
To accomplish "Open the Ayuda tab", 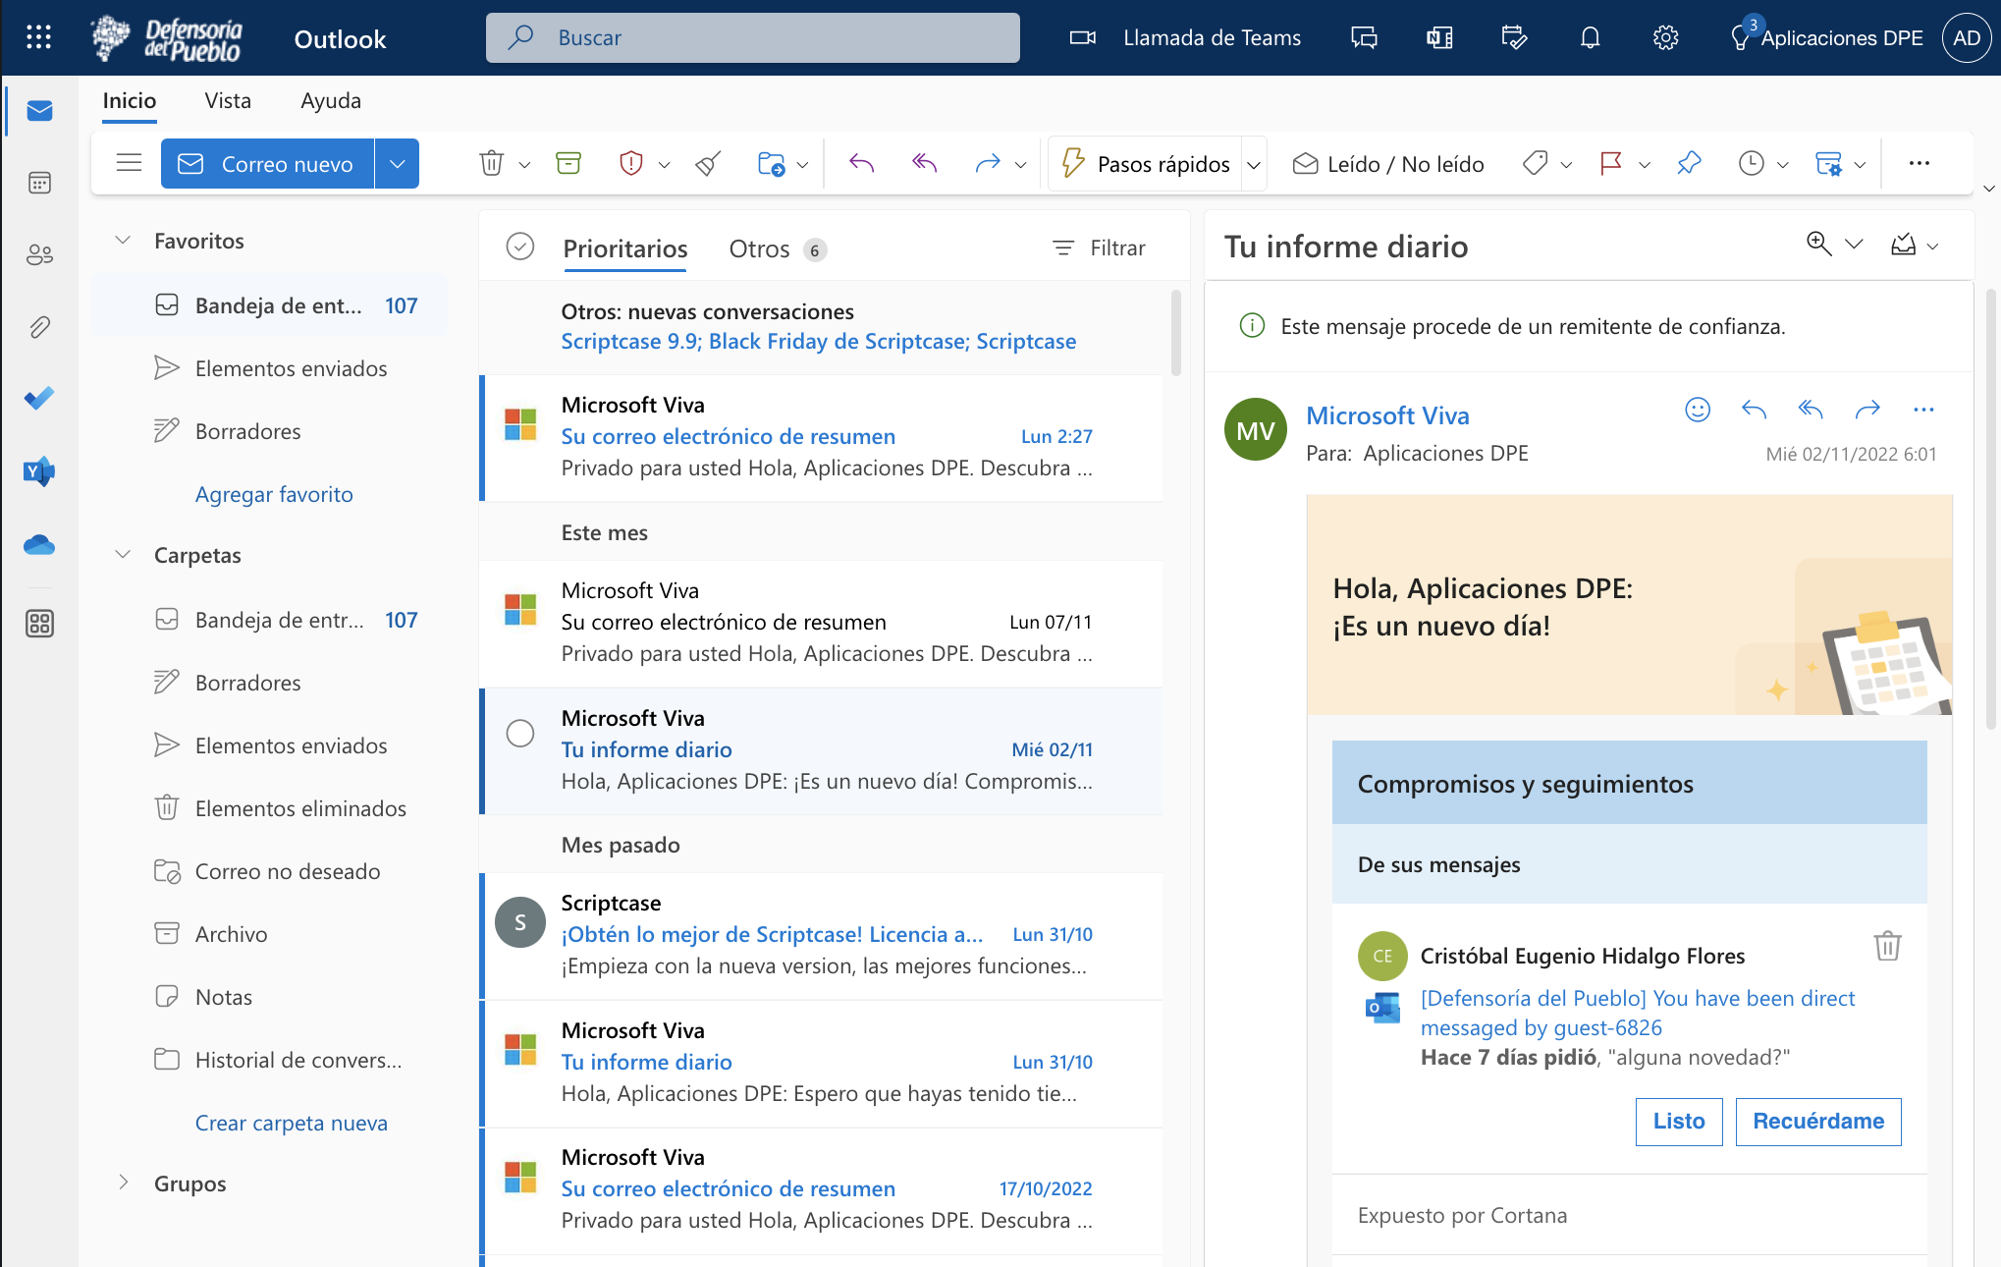I will (x=331, y=100).
